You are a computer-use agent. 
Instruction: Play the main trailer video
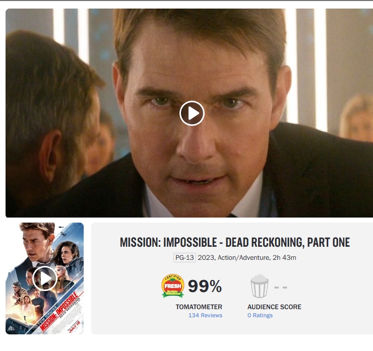(x=192, y=113)
